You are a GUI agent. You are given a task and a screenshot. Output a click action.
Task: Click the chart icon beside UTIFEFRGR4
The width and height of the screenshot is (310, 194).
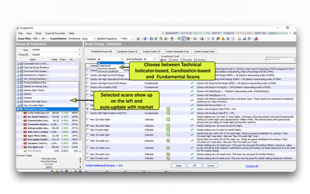click(x=25, y=151)
